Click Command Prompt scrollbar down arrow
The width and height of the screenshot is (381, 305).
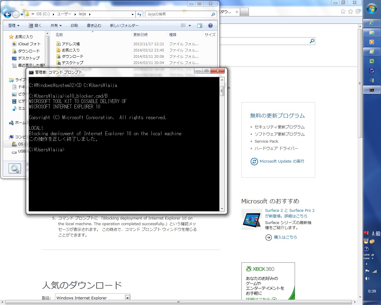[x=222, y=209]
